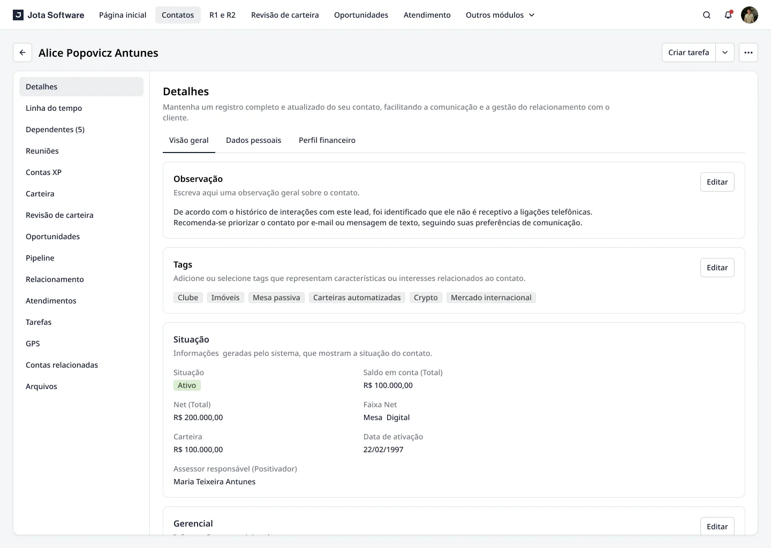771x548 pixels.
Task: Click the Jota Software logo icon
Action: tap(18, 15)
